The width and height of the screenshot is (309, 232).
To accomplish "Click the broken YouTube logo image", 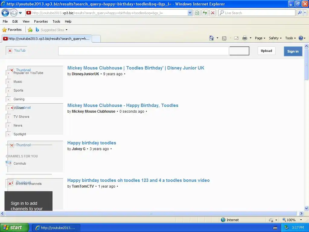I will click(17, 51).
